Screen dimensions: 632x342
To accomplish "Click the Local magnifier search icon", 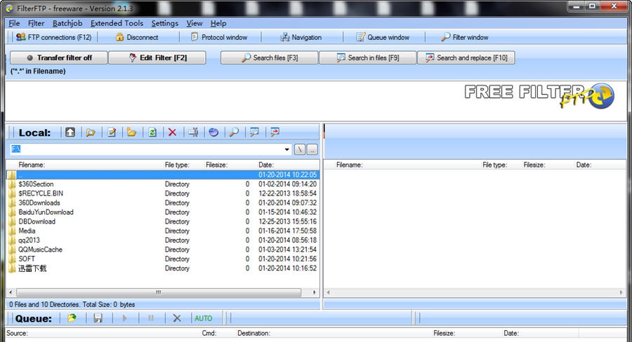I will tap(234, 132).
